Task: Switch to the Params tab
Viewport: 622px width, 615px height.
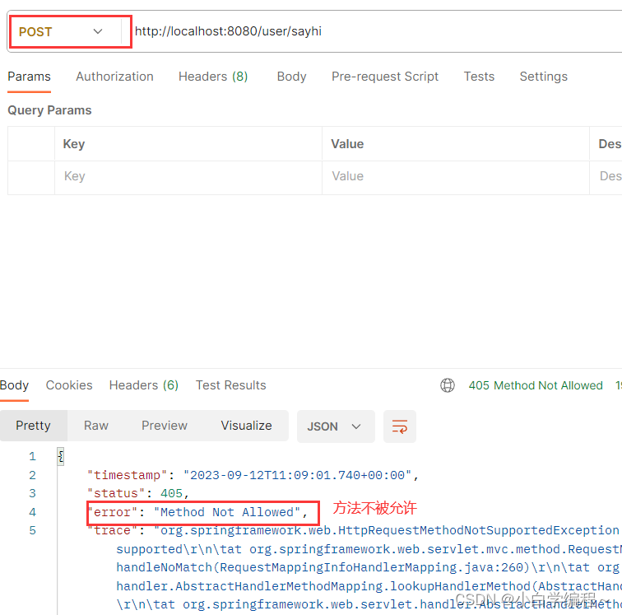Action: pos(30,77)
